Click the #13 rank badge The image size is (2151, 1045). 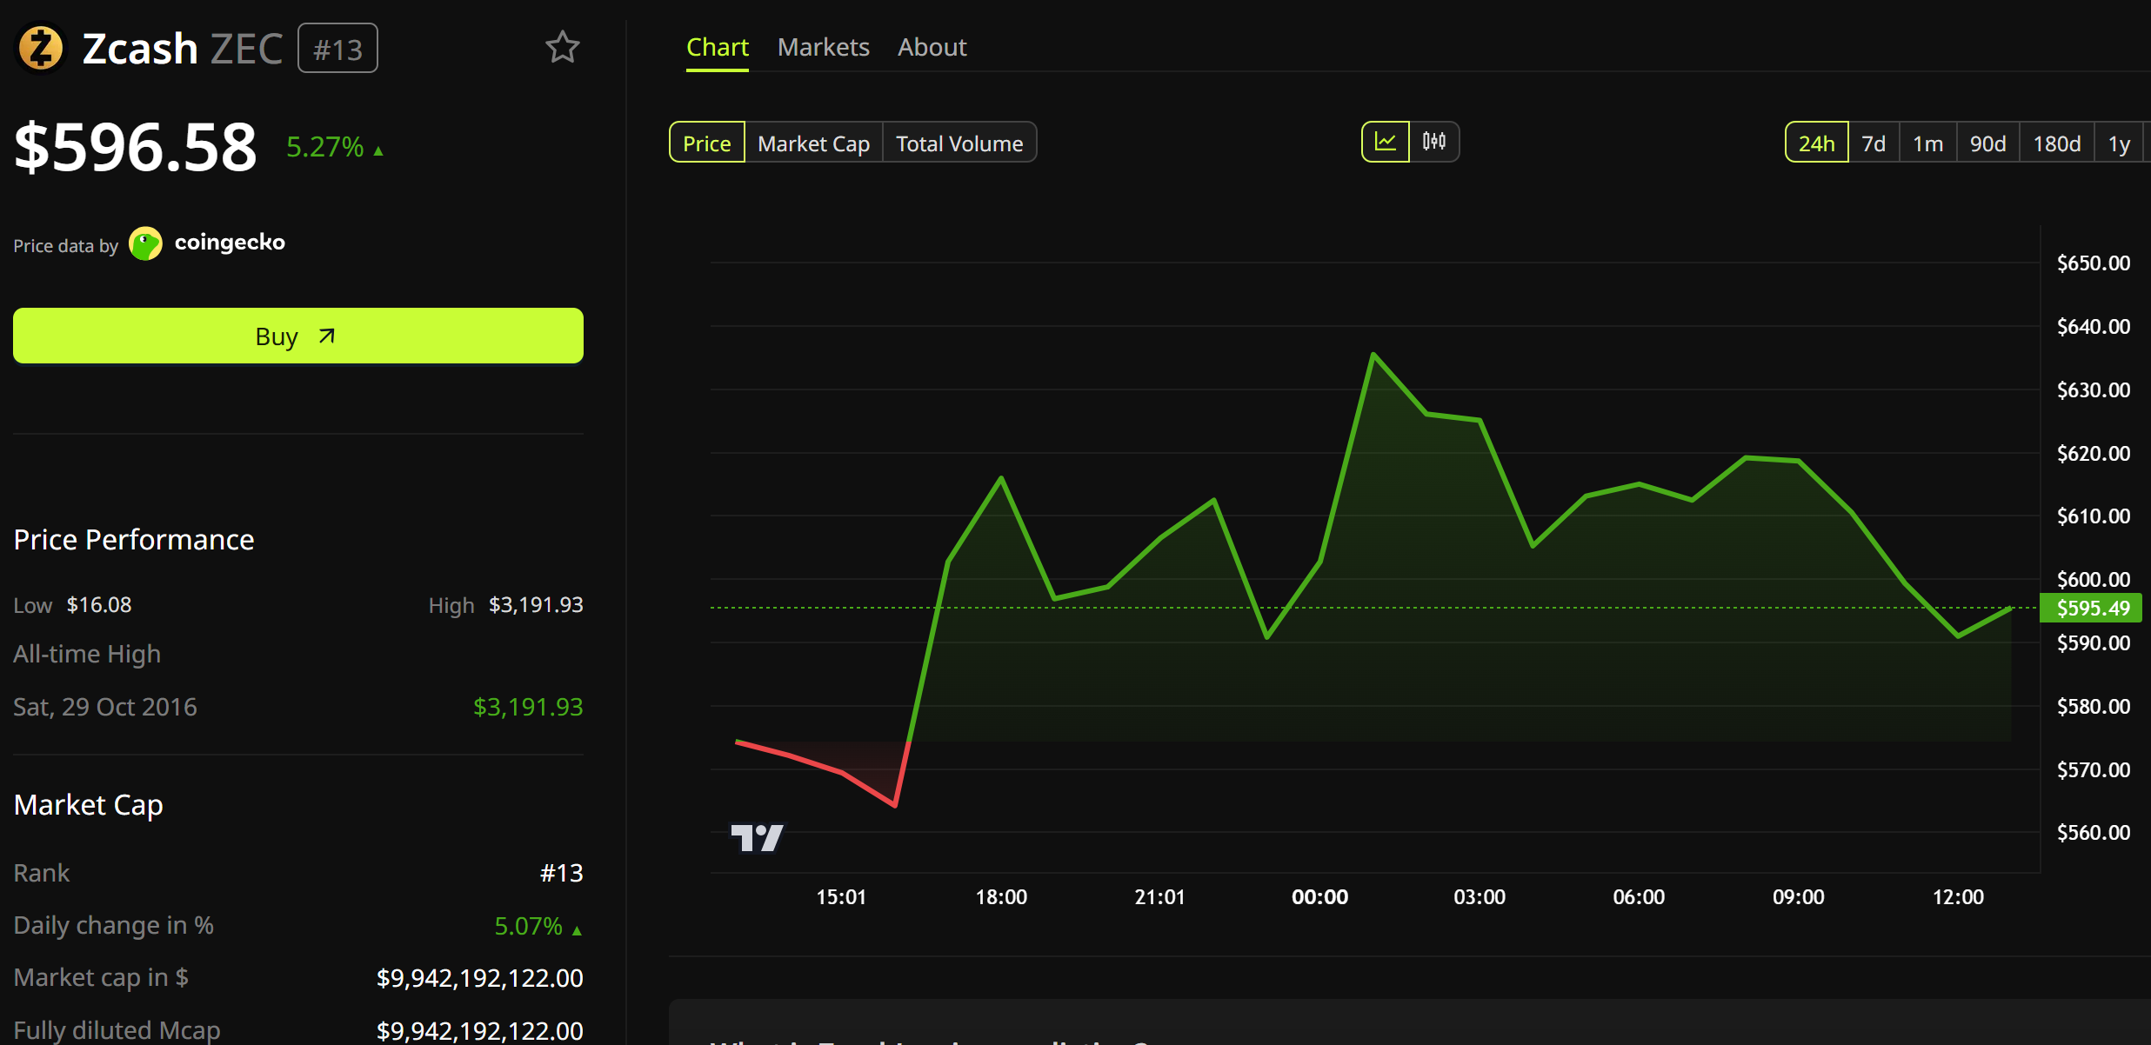point(337,49)
